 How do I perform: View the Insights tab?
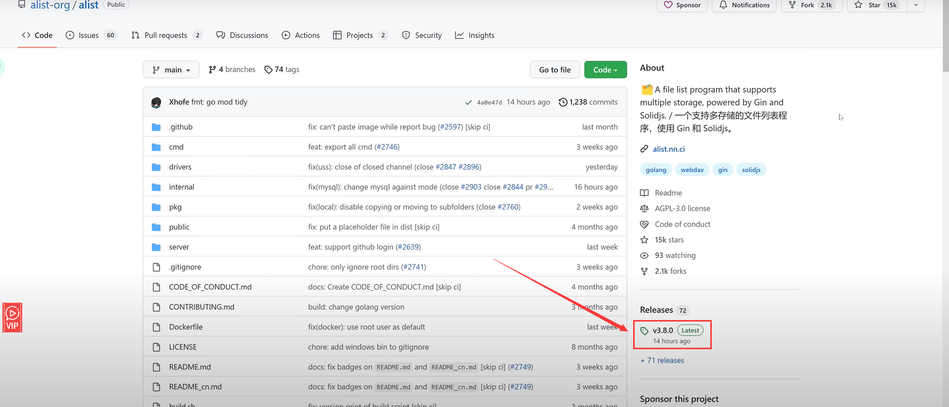coord(474,35)
